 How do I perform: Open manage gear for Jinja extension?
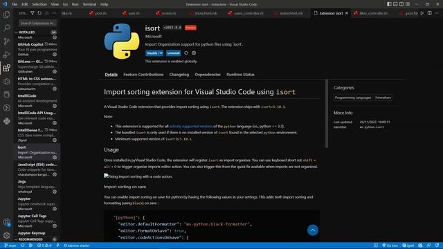coord(55,192)
